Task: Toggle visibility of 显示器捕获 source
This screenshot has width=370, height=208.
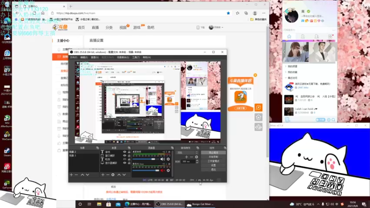Action: [x=124, y=163]
